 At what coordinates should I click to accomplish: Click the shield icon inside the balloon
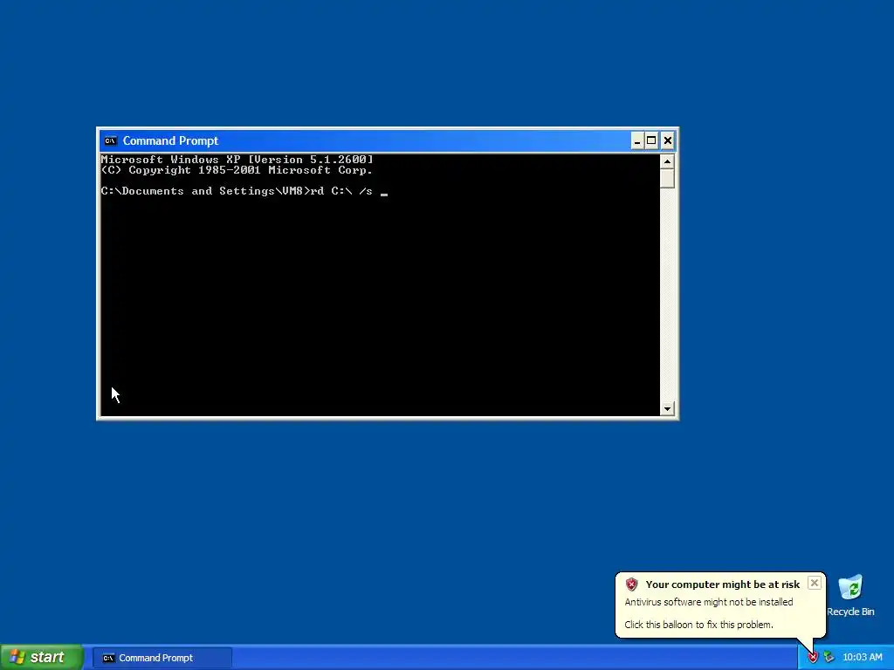tap(631, 584)
